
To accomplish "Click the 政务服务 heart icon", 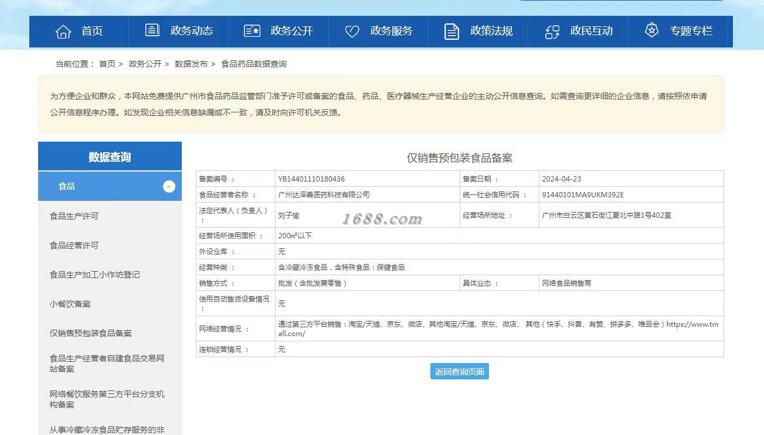I will coord(352,32).
